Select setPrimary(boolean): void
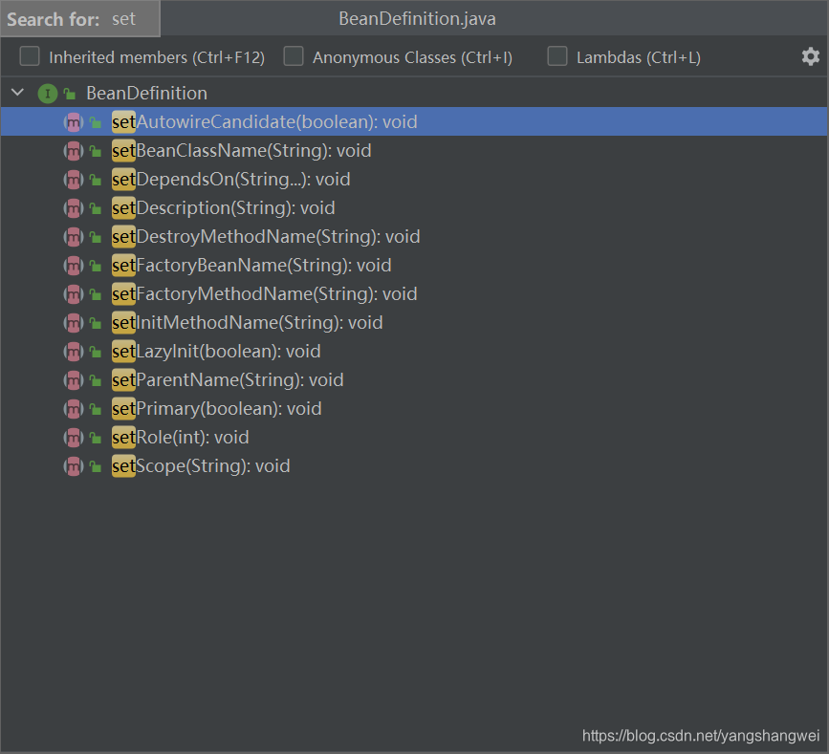 coord(414,409)
